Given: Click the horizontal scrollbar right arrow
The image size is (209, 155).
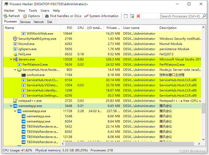Looking at the screenshot, I should [x=199, y=144].
